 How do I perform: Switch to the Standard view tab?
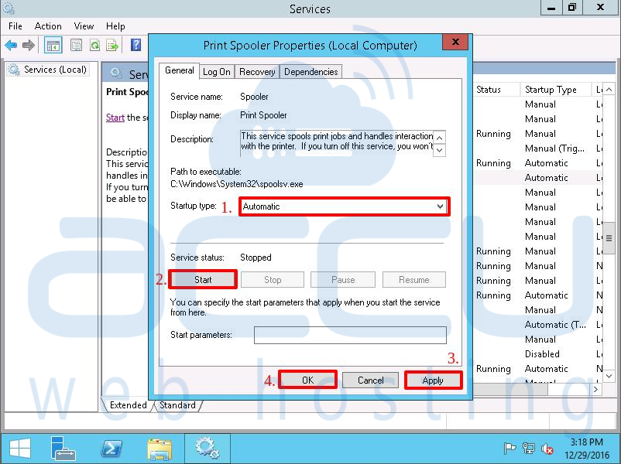[177, 405]
